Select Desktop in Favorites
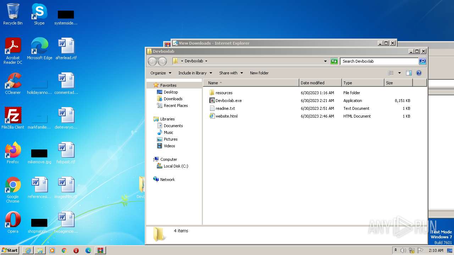 coord(171,92)
